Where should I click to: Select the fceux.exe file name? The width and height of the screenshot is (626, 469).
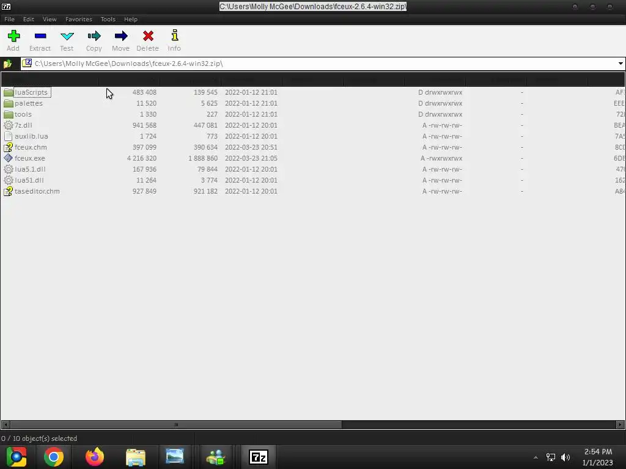pyautogui.click(x=29, y=158)
